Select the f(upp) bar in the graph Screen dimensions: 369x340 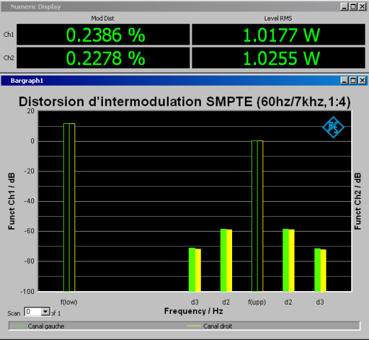pyautogui.click(x=257, y=216)
